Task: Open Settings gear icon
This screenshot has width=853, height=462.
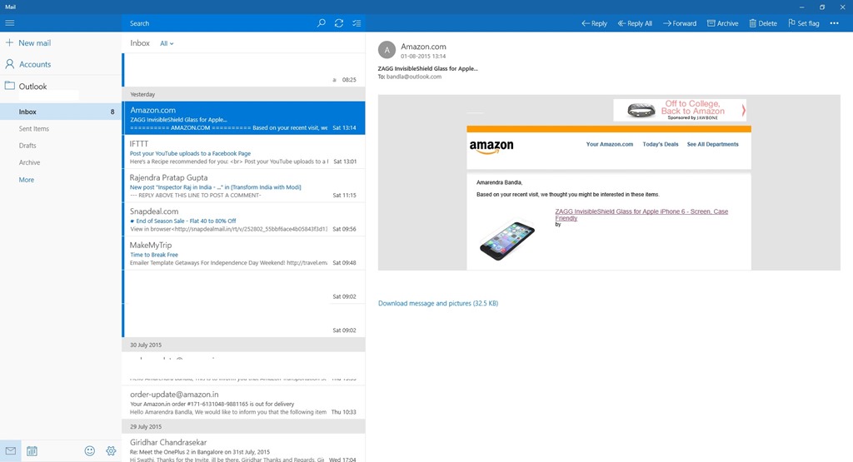Action: [x=111, y=450]
